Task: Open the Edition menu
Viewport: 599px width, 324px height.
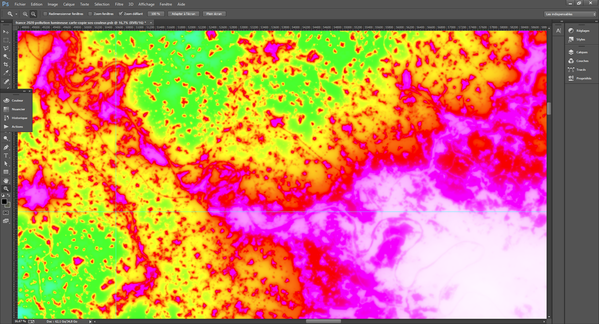Action: click(x=37, y=4)
